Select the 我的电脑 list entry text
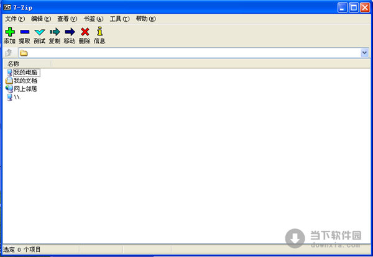This screenshot has width=373, height=257. (x=25, y=73)
